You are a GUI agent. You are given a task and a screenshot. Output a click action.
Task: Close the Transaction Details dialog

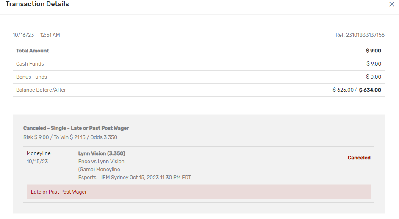click(x=391, y=4)
